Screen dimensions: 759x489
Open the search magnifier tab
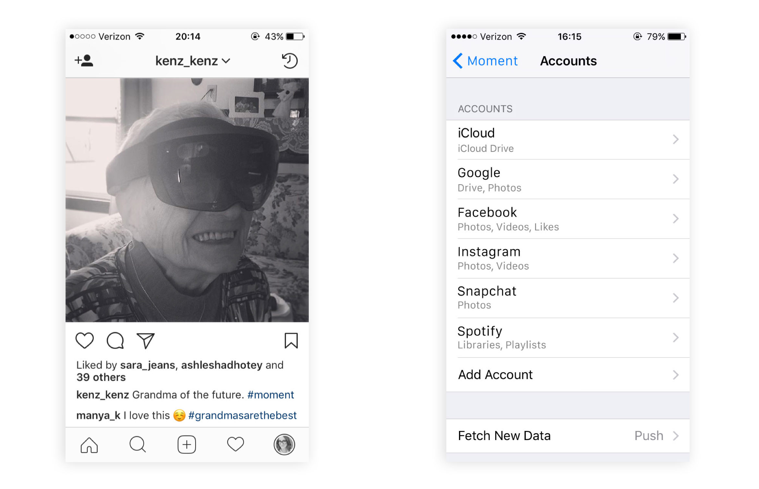point(138,445)
